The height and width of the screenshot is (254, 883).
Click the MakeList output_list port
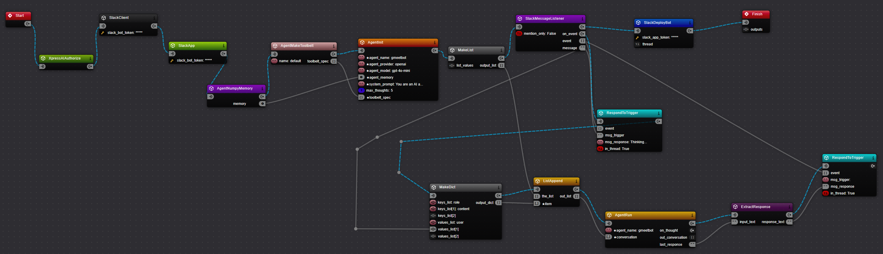coord(501,65)
